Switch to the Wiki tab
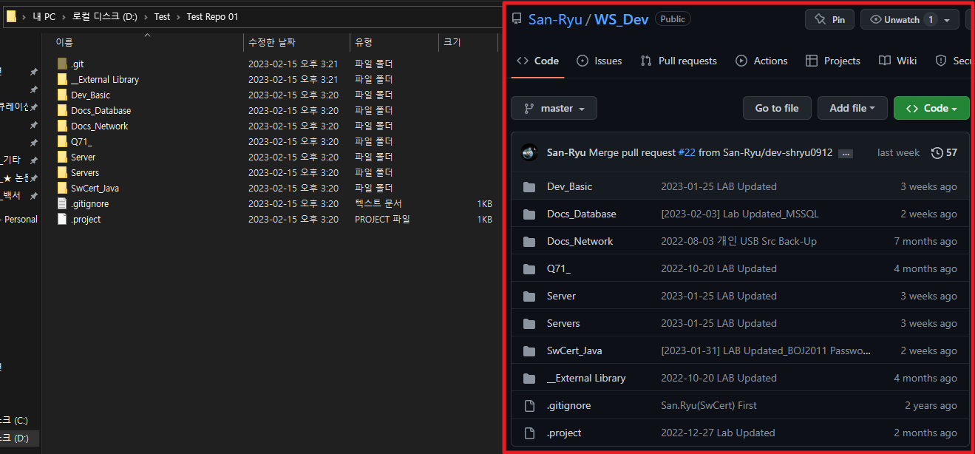975x454 pixels. pos(898,61)
